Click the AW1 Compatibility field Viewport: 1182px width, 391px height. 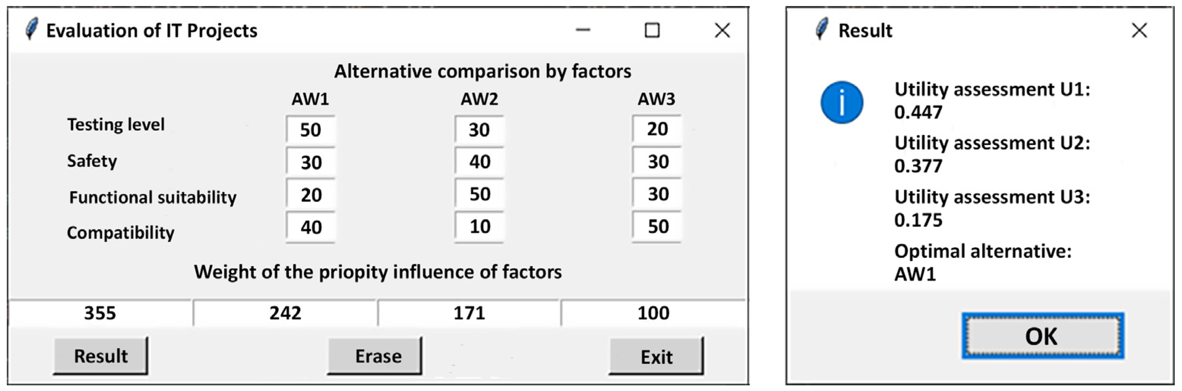[311, 227]
